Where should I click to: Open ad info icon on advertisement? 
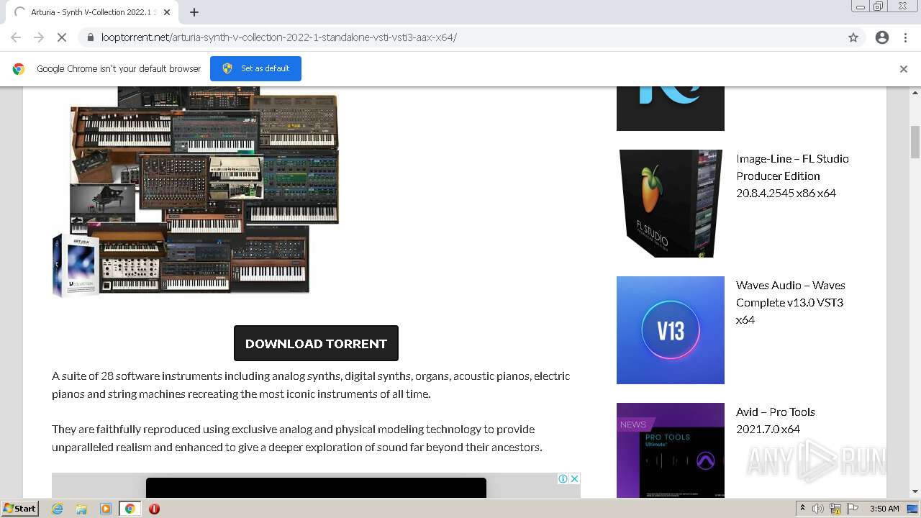tap(563, 478)
